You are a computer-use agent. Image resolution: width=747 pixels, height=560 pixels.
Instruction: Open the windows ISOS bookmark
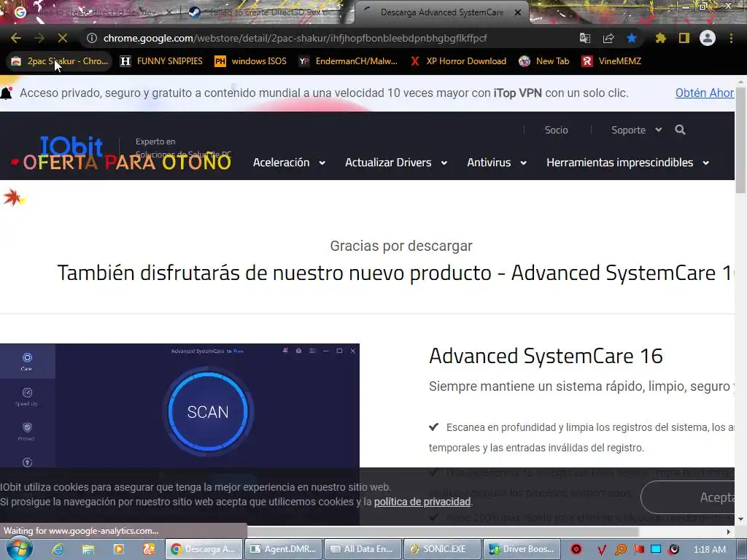251,61
